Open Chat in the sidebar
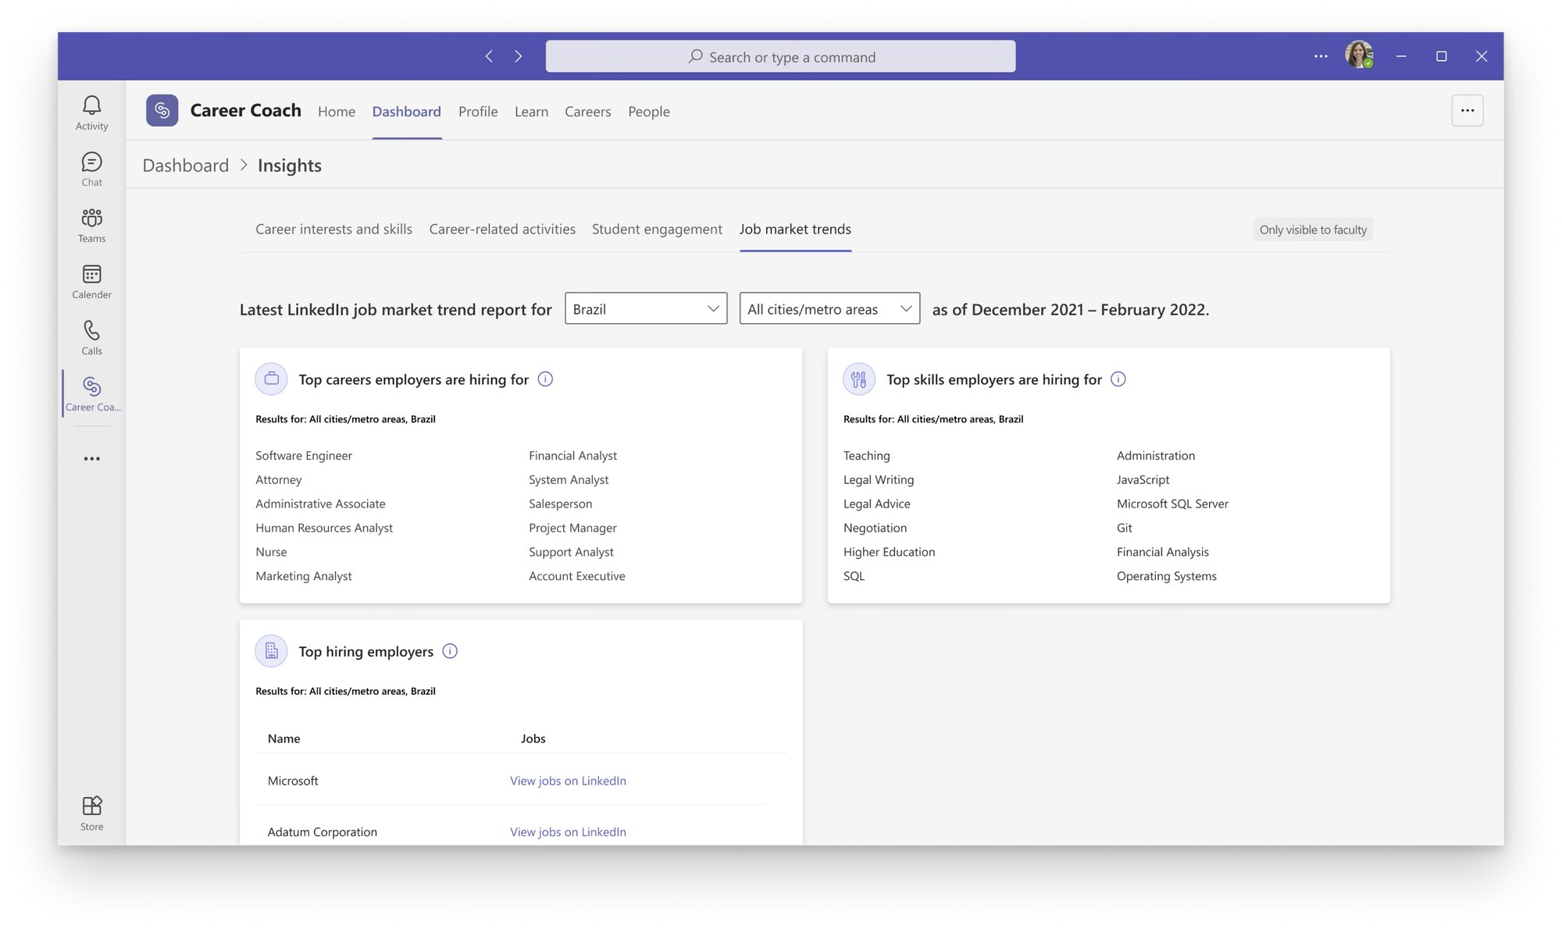This screenshot has width=1562, height=929. point(91,169)
